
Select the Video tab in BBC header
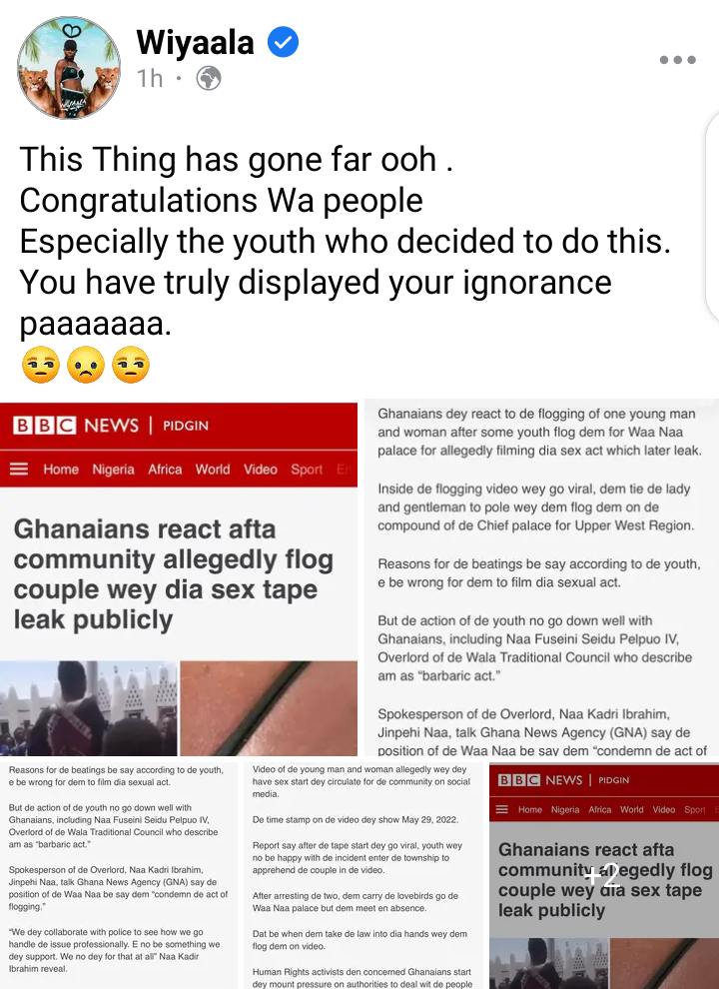tap(261, 470)
